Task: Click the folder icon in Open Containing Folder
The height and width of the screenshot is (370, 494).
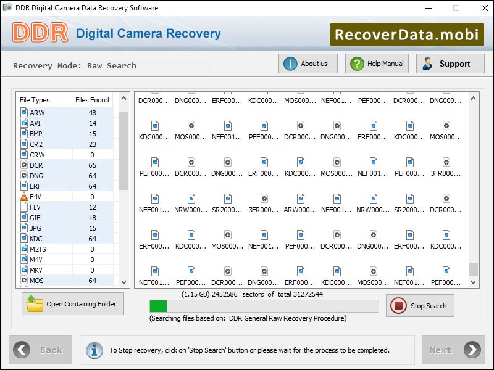Action: point(35,303)
